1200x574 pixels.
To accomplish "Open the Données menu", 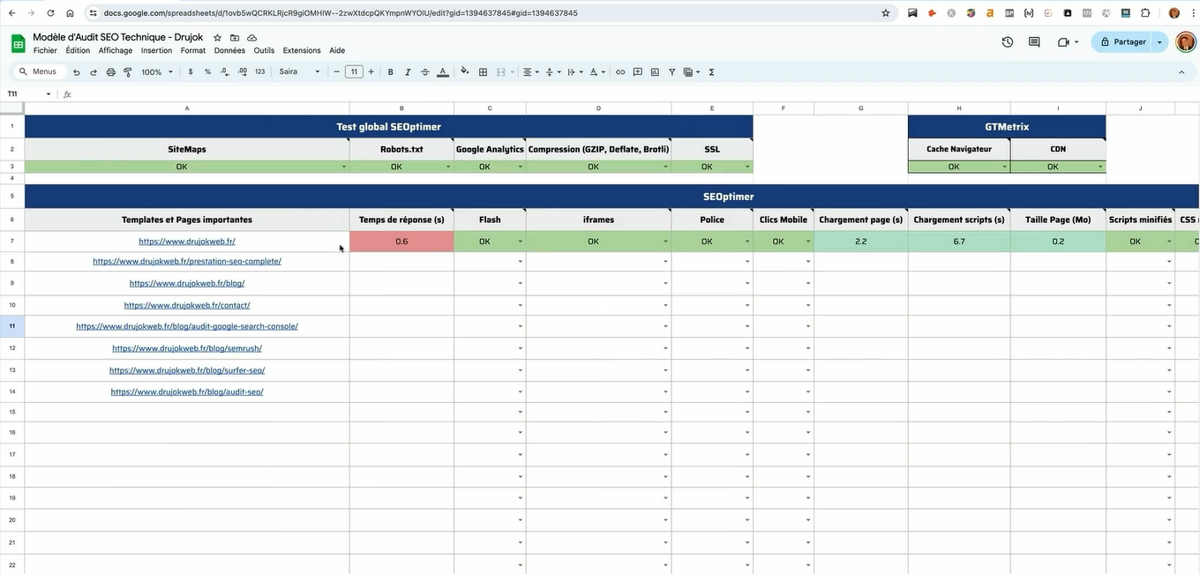I will [x=229, y=51].
